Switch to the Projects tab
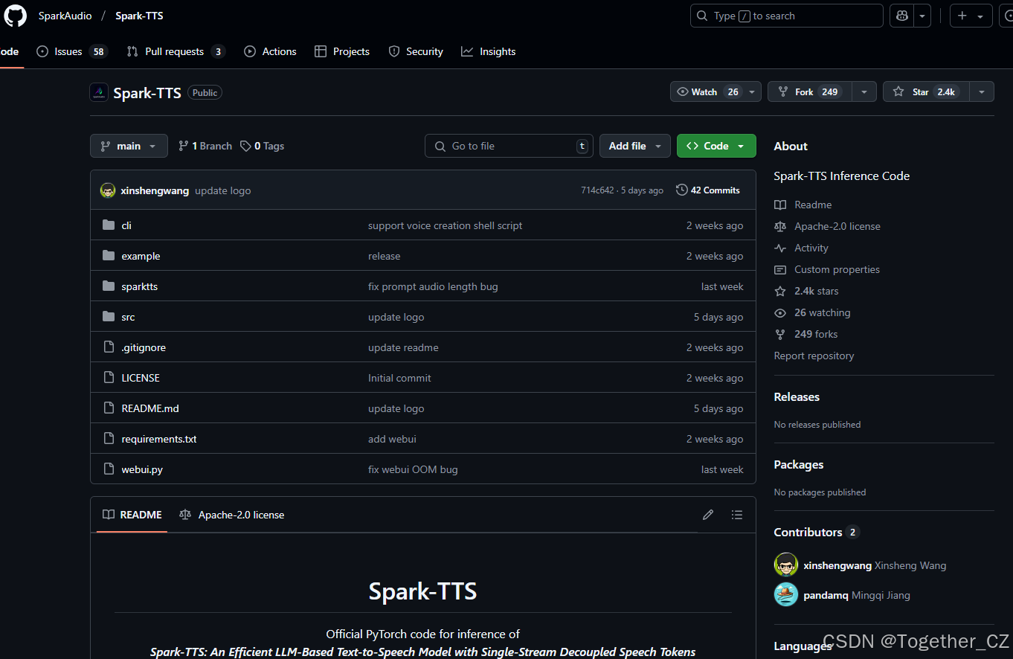The width and height of the screenshot is (1013, 659). pos(342,51)
